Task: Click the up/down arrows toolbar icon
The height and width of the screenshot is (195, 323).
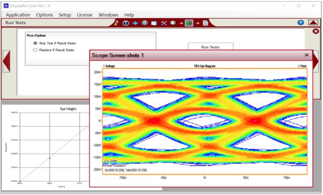Action: pos(116,23)
